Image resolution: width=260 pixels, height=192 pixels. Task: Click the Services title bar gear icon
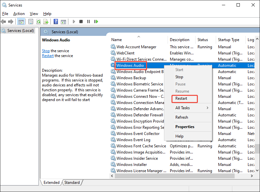tap(4, 5)
